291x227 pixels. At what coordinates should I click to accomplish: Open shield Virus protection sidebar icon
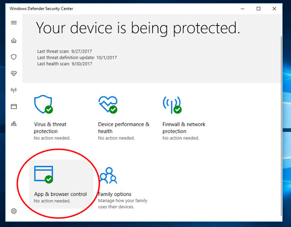14,57
